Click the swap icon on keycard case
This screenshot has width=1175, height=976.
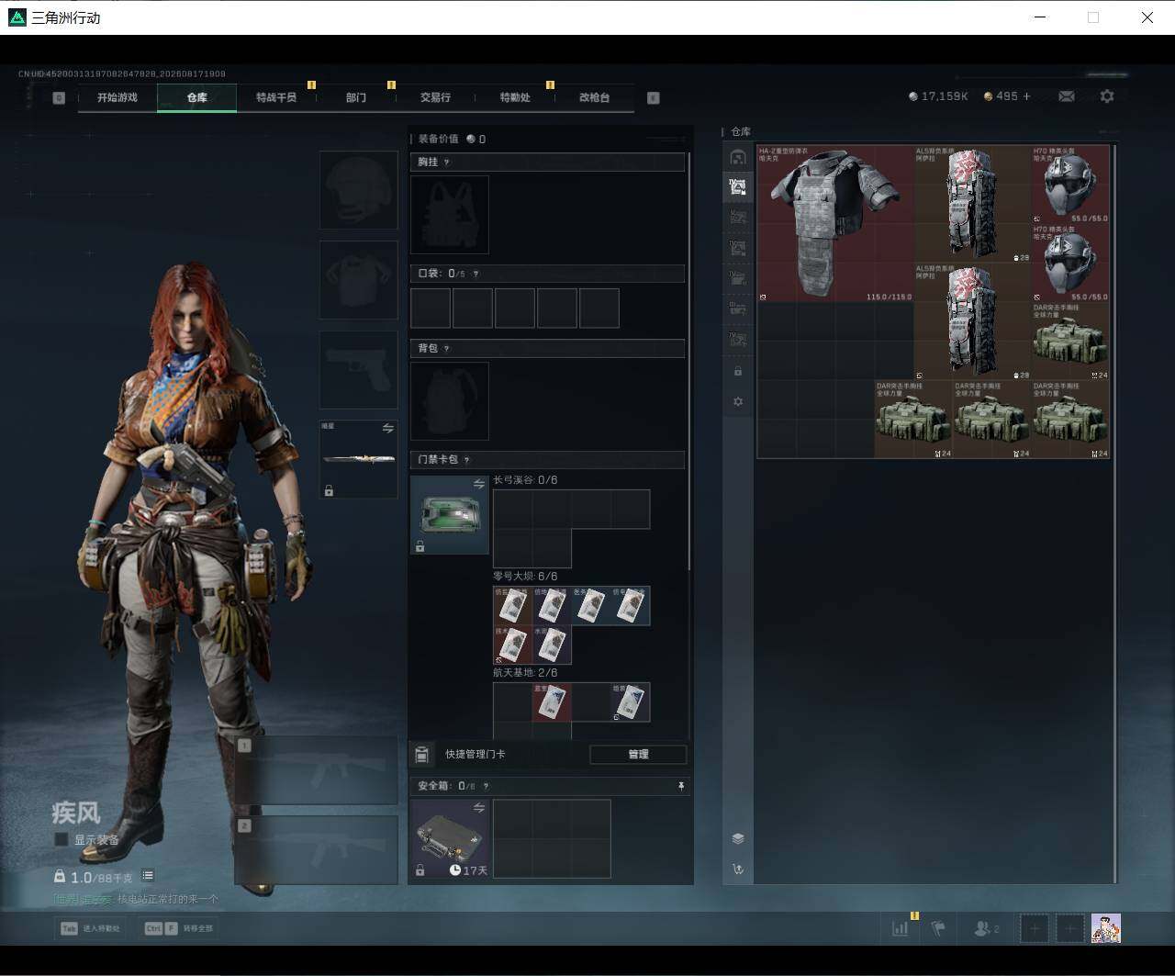point(479,484)
